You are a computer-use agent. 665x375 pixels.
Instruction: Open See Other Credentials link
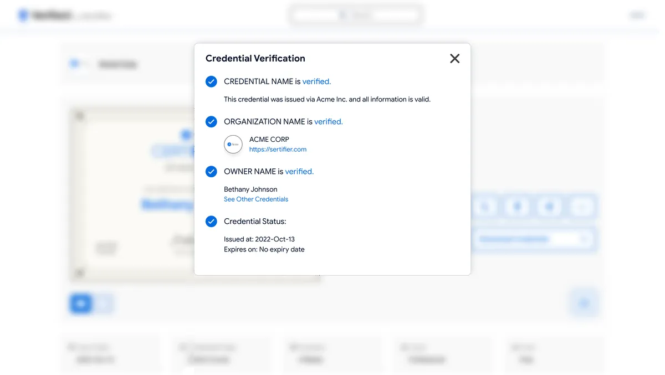pyautogui.click(x=255, y=199)
